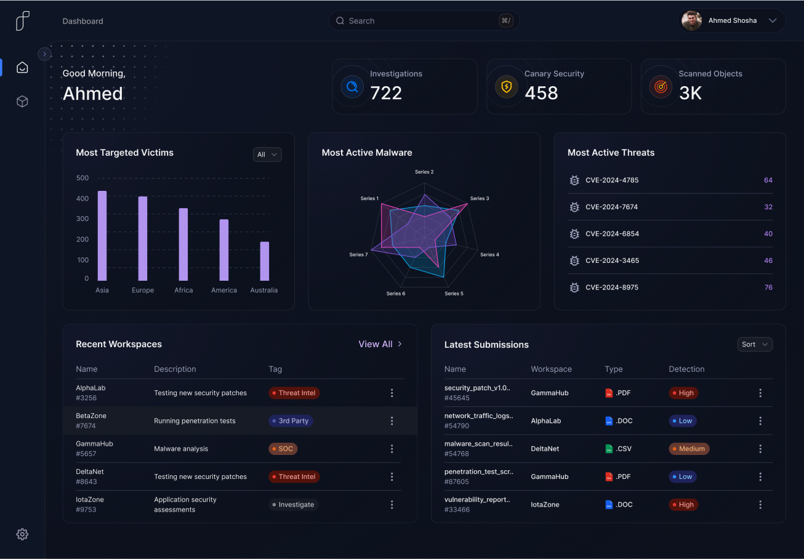Click the bug icon beside CVE-2024-6854

click(x=574, y=234)
